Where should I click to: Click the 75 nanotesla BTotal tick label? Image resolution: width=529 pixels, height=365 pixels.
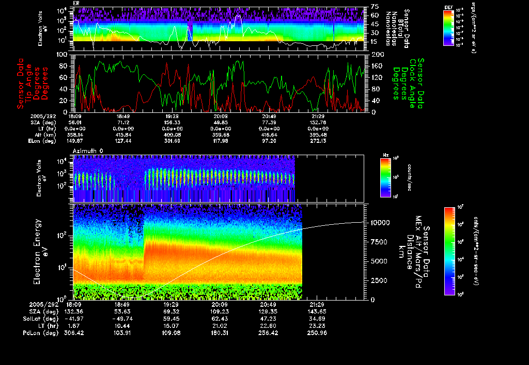[x=375, y=6]
